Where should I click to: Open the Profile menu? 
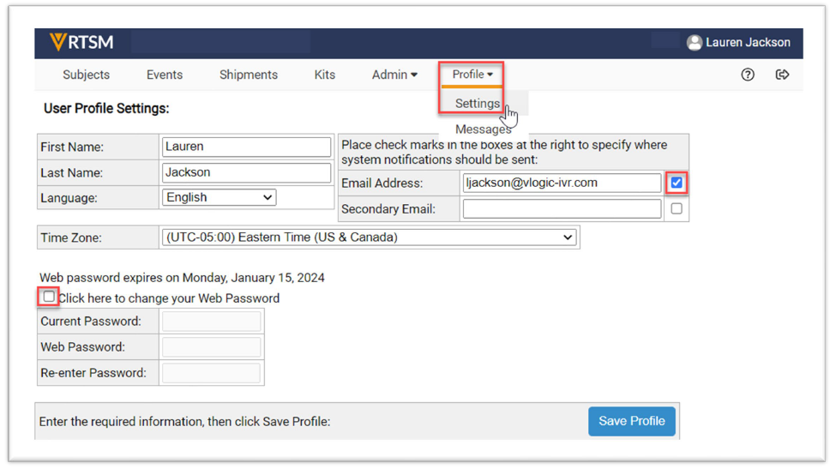pos(472,75)
